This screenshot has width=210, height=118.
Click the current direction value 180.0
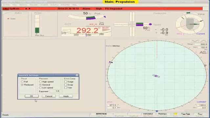(202, 105)
